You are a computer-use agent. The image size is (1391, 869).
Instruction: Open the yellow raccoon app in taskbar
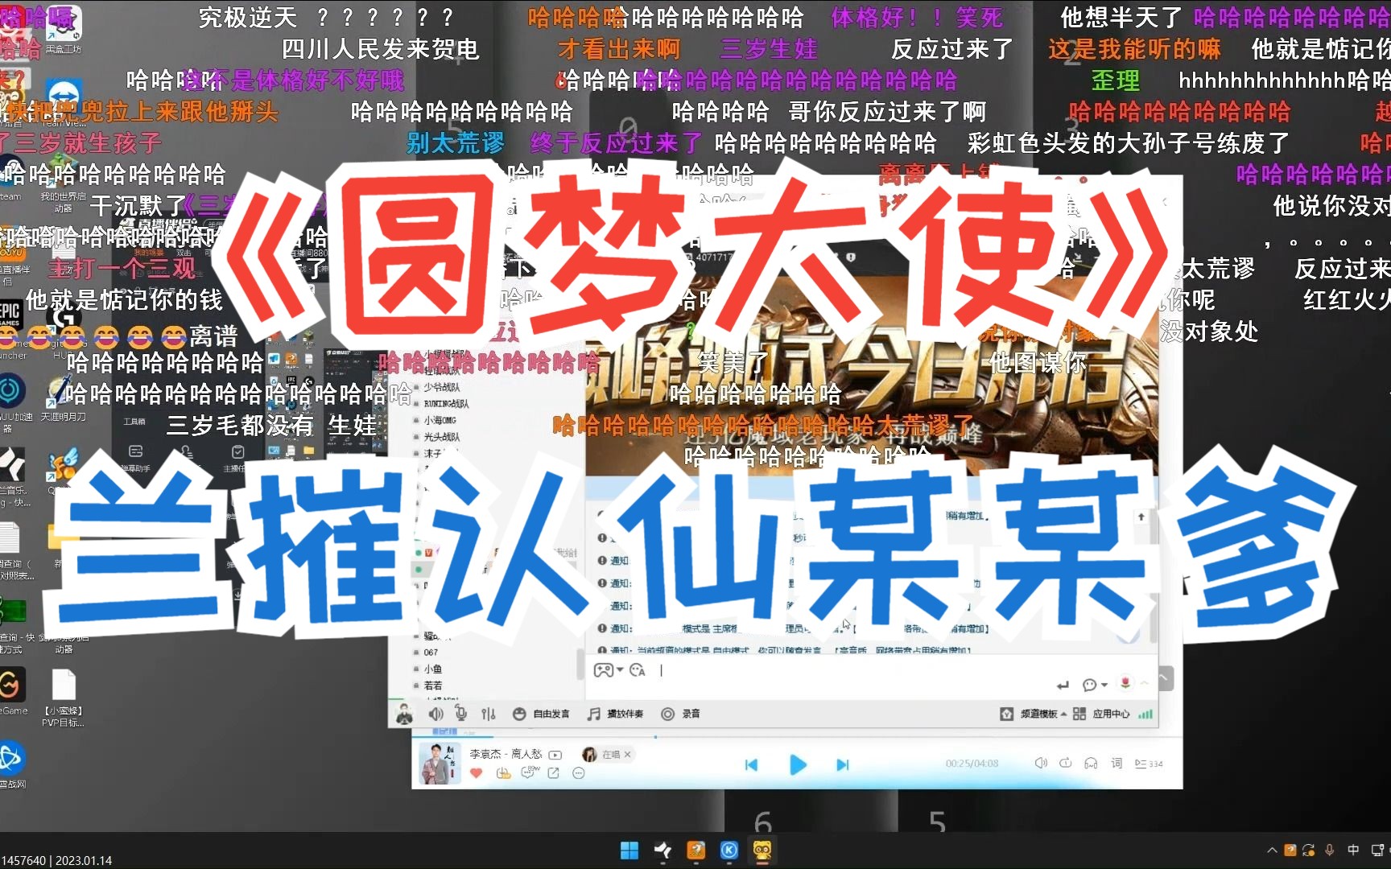[762, 850]
